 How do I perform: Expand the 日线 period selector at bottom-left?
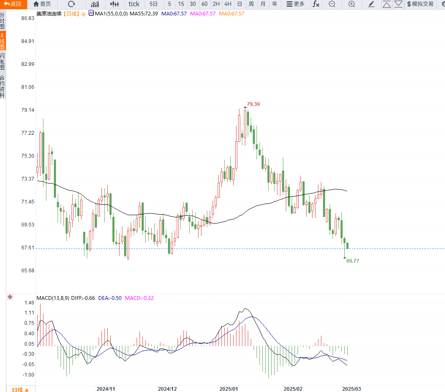[x=20, y=389]
